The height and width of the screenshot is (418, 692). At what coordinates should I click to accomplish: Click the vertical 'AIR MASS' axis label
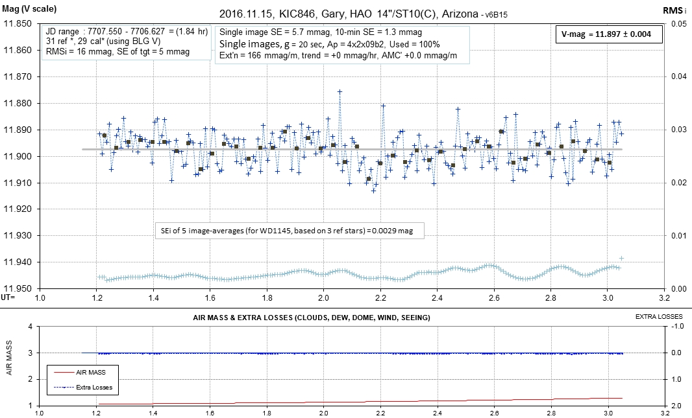pyautogui.click(x=9, y=358)
